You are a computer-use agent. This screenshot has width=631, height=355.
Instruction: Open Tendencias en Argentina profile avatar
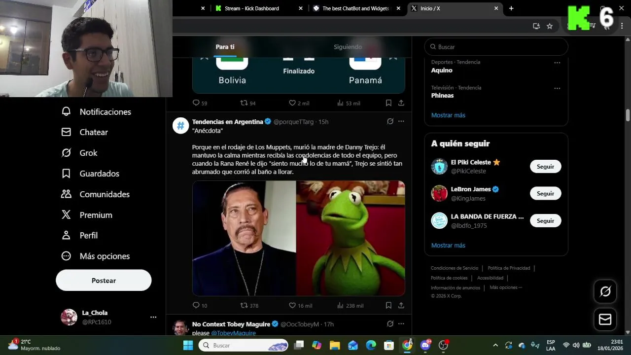tap(181, 126)
